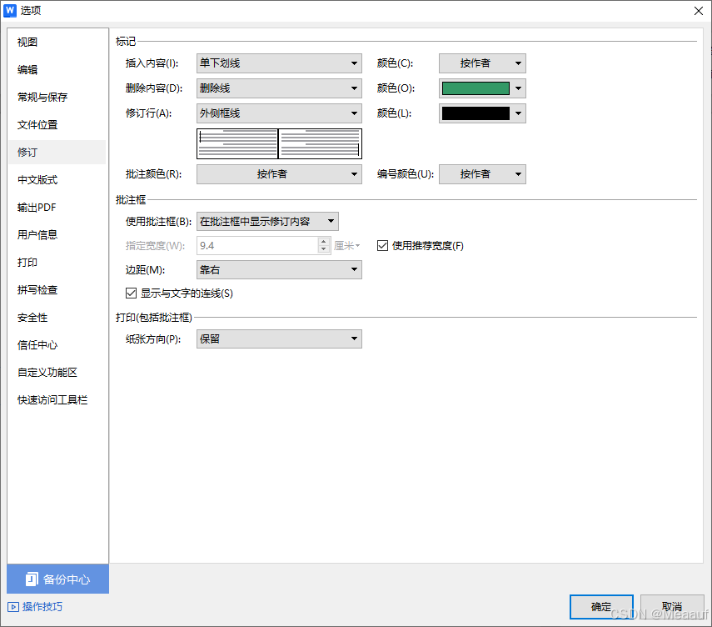This screenshot has height=627, width=712.
Task: Click the revision line preview thumbnail
Action: point(279,143)
